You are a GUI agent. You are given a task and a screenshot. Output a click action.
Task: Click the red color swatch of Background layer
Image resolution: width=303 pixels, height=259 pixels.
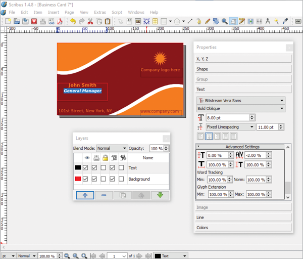(78, 179)
